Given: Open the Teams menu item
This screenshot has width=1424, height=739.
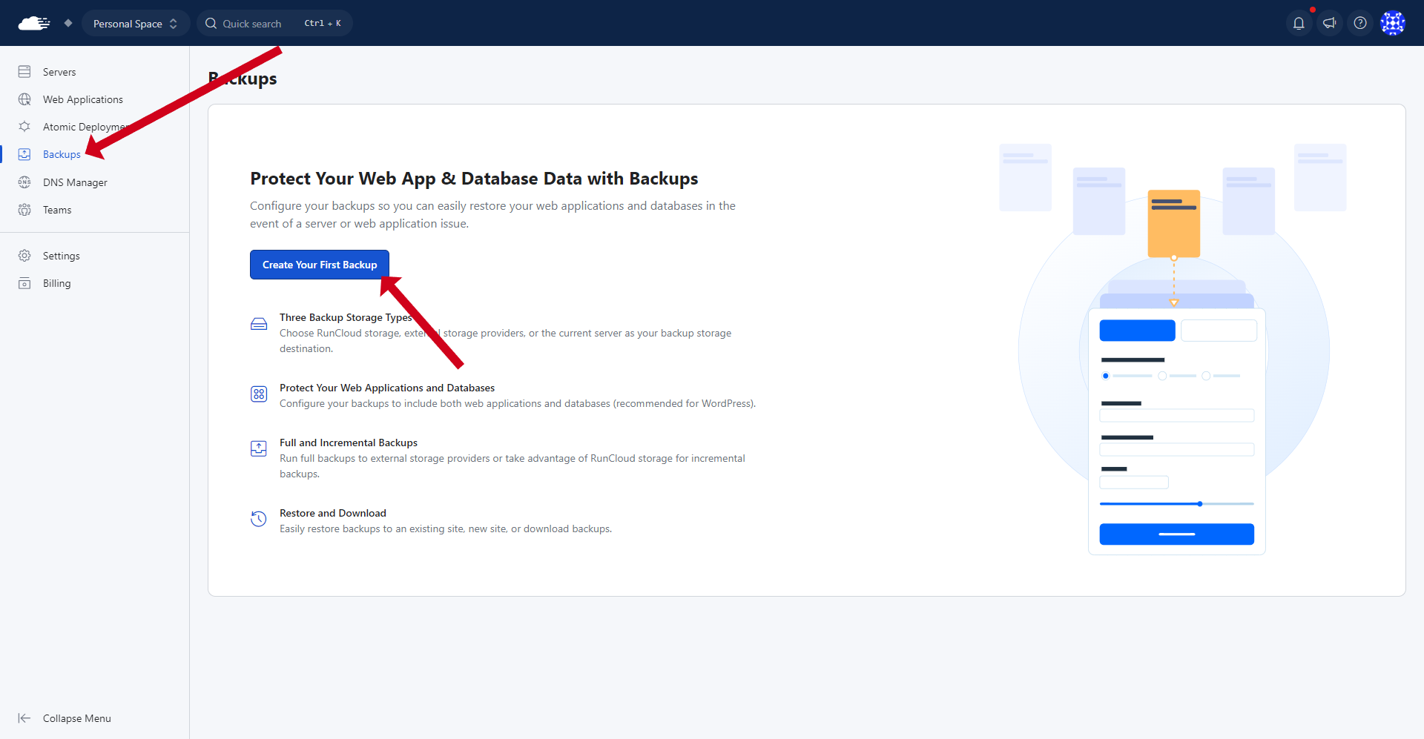Looking at the screenshot, I should [x=57, y=210].
